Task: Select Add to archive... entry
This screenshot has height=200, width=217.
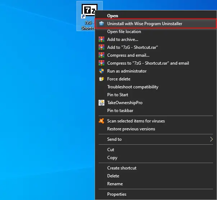Action: pyautogui.click(x=156, y=39)
